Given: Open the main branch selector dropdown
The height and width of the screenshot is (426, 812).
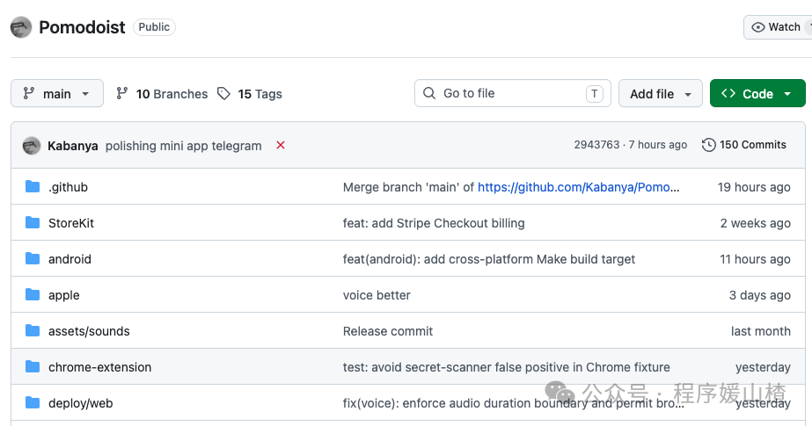Looking at the screenshot, I should [x=57, y=94].
